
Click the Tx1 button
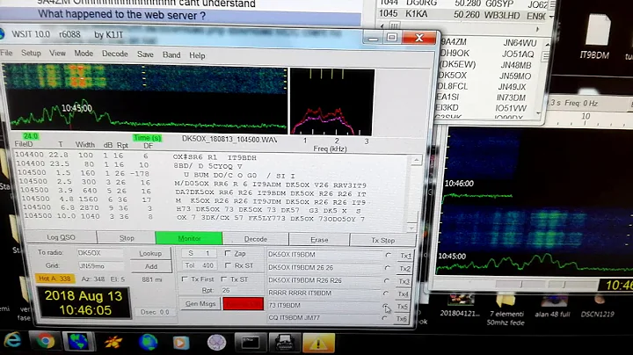point(405,256)
